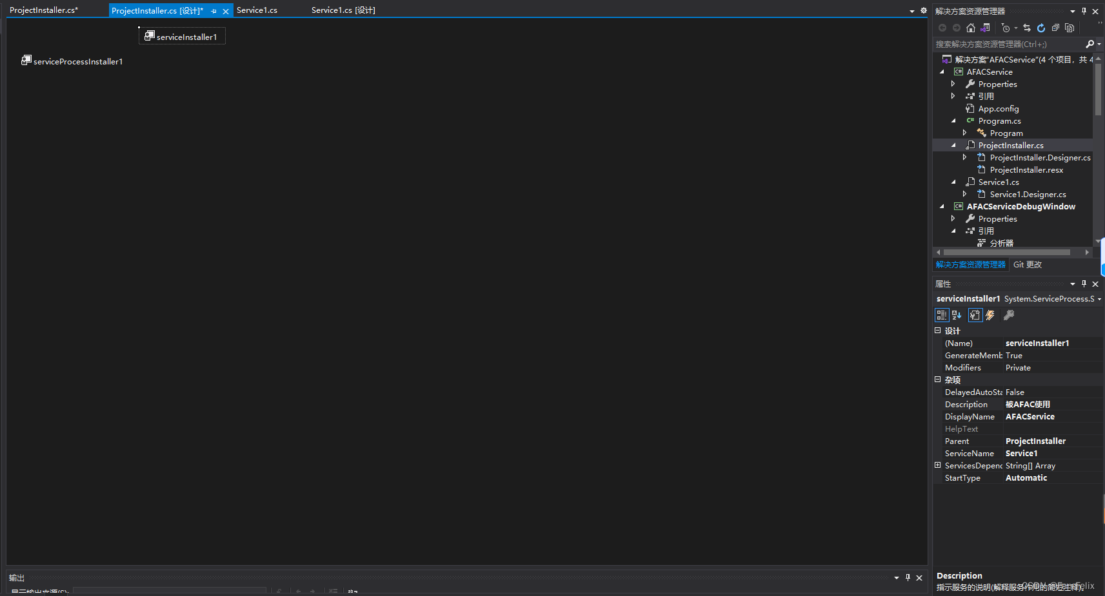The height and width of the screenshot is (596, 1105).
Task: Select 分析器 node in the tree
Action: tap(1001, 243)
